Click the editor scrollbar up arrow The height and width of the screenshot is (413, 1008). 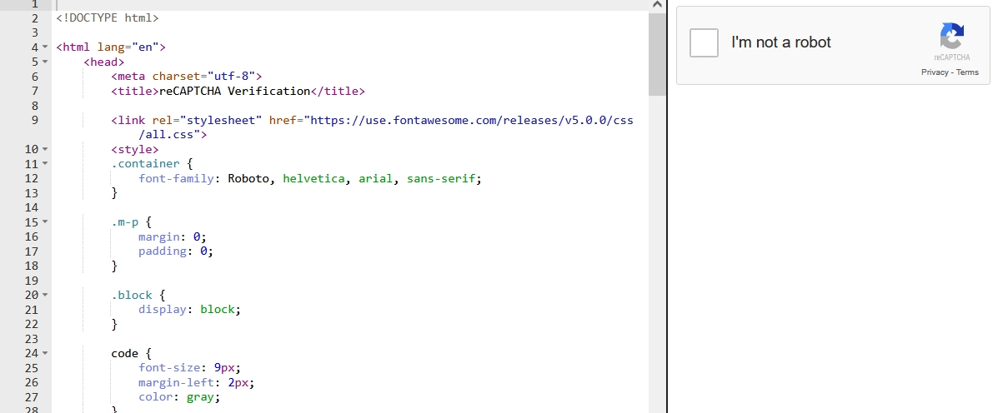click(657, 5)
